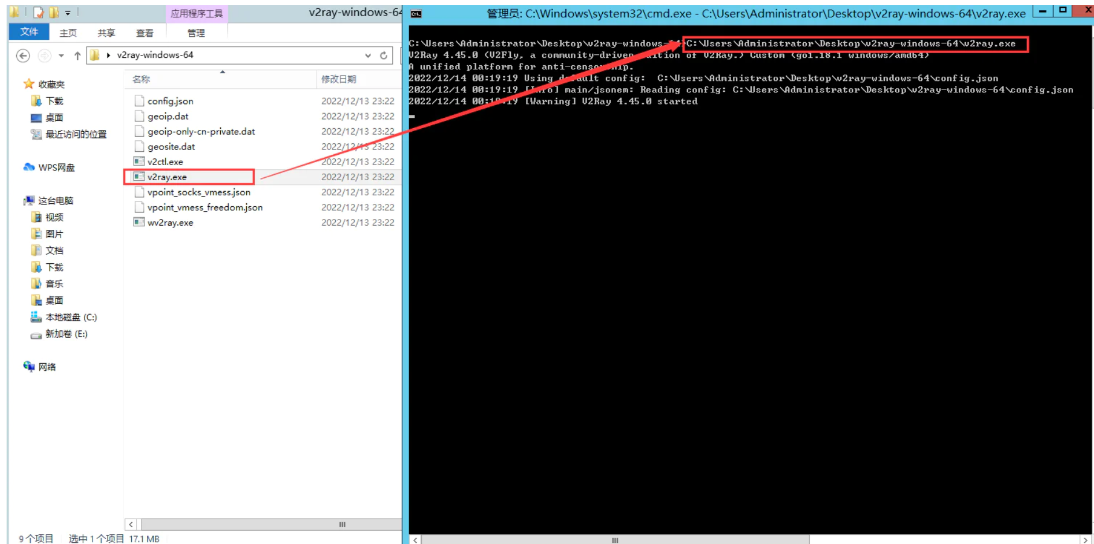The width and height of the screenshot is (1094, 544).
Task: Open 最近访问的位置 in navigation pane
Action: tap(76, 135)
